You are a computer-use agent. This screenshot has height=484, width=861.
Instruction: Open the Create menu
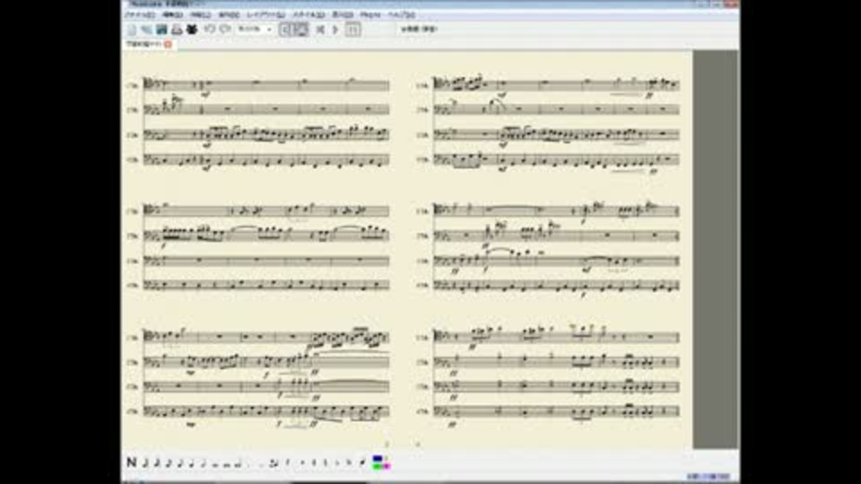point(200,15)
